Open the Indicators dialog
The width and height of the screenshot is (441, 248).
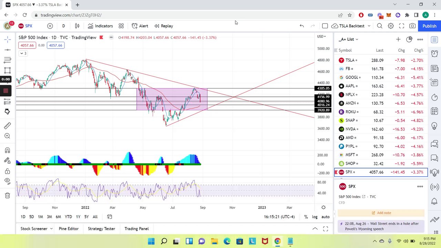click(x=100, y=26)
